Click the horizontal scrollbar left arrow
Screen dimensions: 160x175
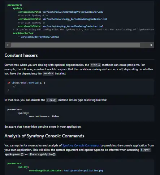click(8, 45)
